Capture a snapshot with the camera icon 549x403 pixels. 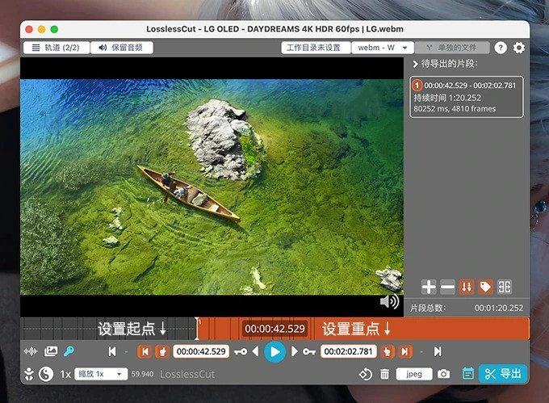point(443,374)
